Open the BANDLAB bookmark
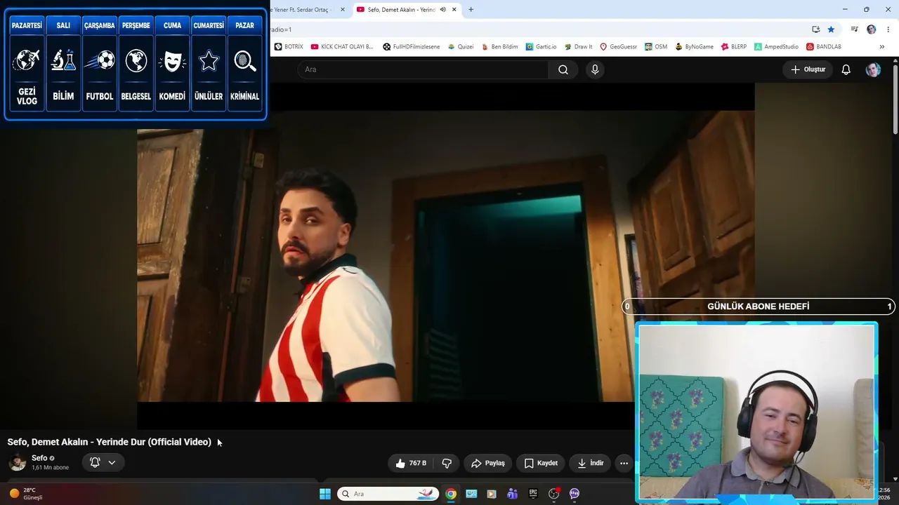This screenshot has height=505, width=899. tap(824, 47)
